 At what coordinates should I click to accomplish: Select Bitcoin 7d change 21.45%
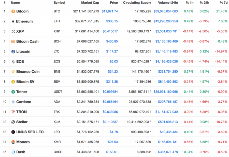(222, 11)
